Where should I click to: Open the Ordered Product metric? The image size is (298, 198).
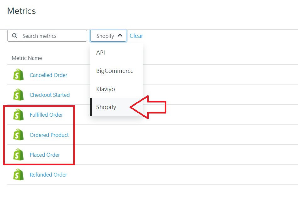click(49, 135)
